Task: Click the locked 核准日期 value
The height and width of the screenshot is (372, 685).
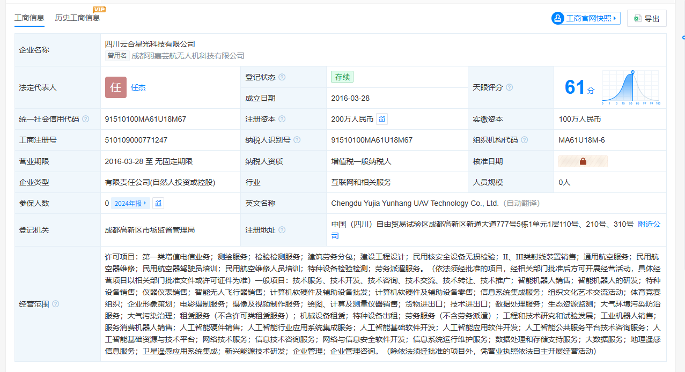Action: tap(583, 161)
